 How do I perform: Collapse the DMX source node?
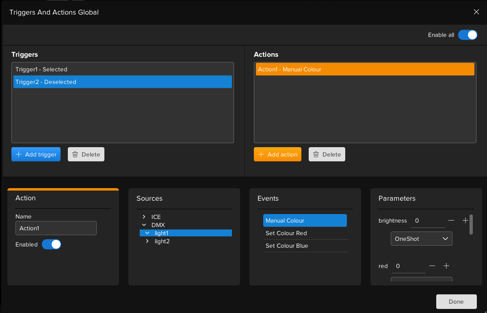[x=144, y=225]
